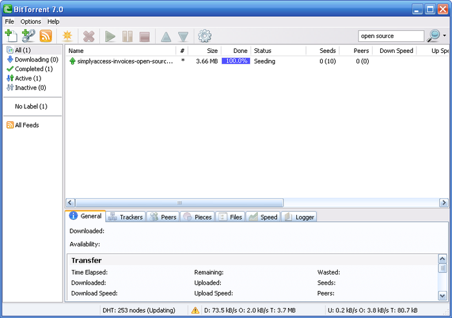The image size is (452, 318).
Task: Click the Create New Torrent star icon
Action: tap(67, 36)
